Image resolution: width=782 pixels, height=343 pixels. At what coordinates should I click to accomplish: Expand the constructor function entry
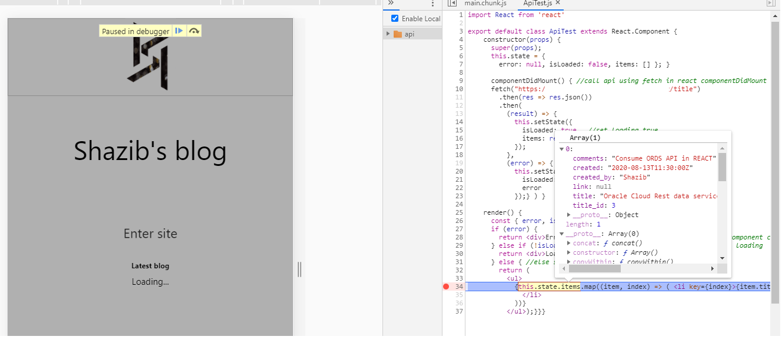568,252
